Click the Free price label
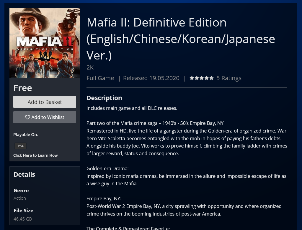Image resolution: width=302 pixels, height=230 pixels. [x=23, y=88]
